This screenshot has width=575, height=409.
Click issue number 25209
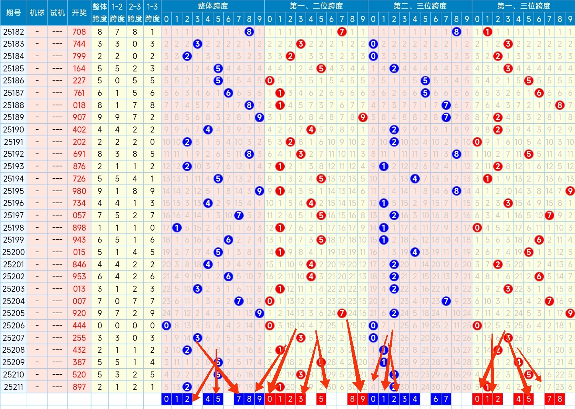tap(14, 362)
